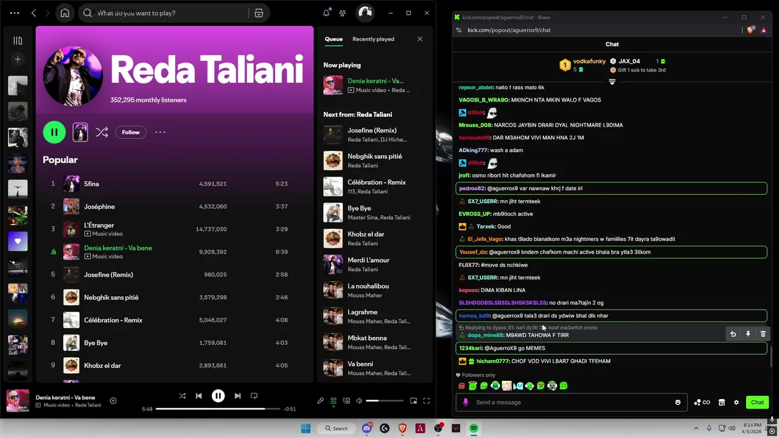The height and width of the screenshot is (438, 779).
Task: Adjust the Spotify volume slider
Action: [x=384, y=400]
